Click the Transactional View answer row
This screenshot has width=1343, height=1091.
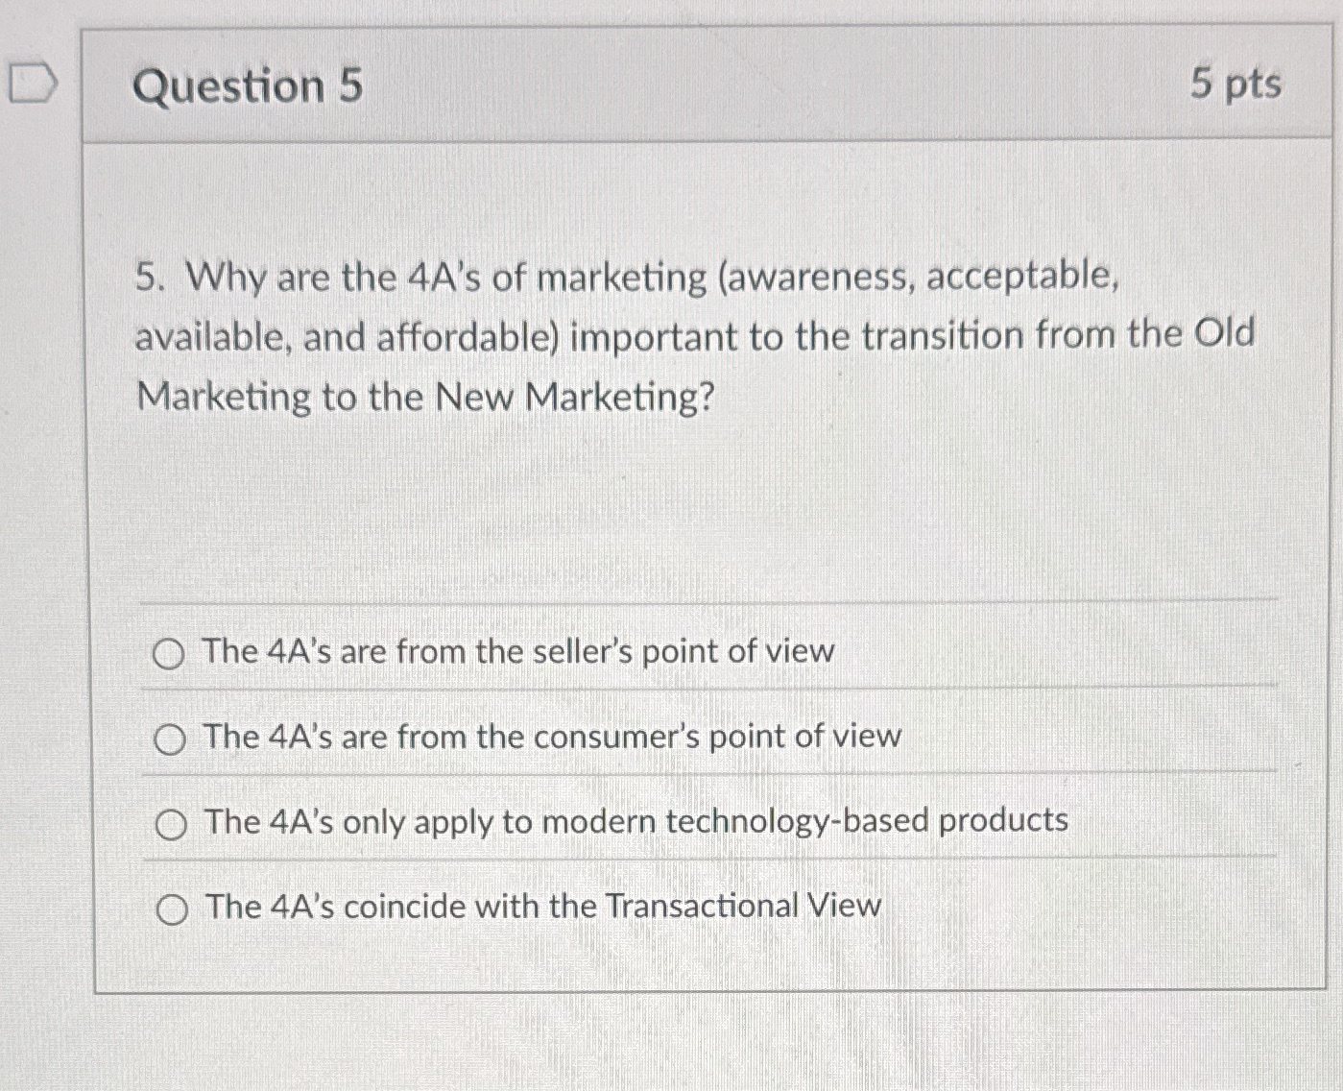tap(540, 906)
